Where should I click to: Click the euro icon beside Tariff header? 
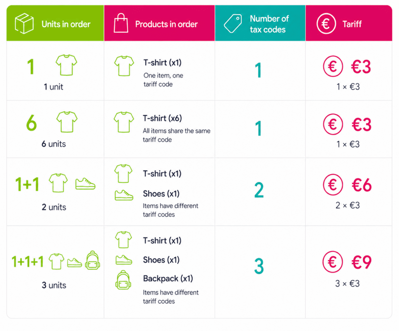[x=326, y=24]
